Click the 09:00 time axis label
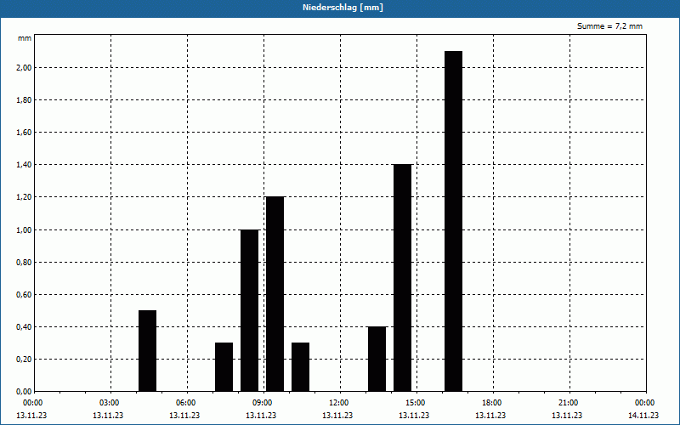The image size is (680, 425). tap(262, 403)
